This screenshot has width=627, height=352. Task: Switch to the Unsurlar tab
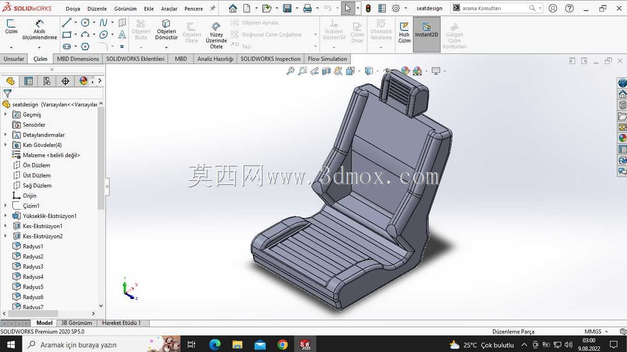tap(14, 59)
